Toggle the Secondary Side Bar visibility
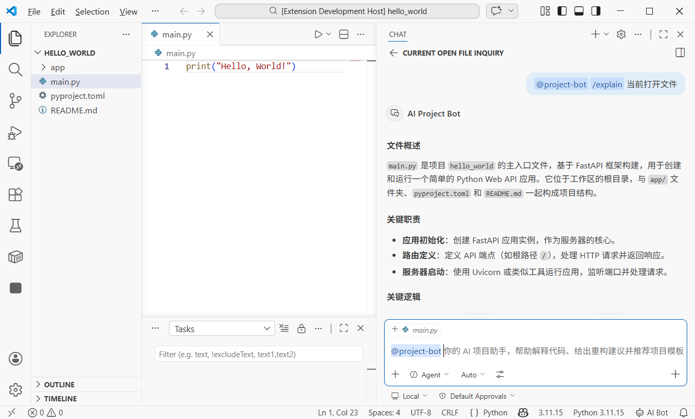The width and height of the screenshot is (695, 419). tap(596, 10)
